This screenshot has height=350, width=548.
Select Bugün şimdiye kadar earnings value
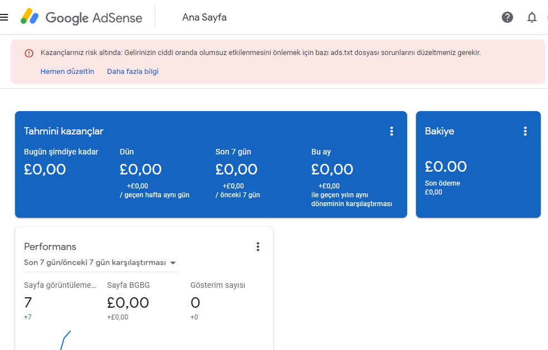click(45, 169)
